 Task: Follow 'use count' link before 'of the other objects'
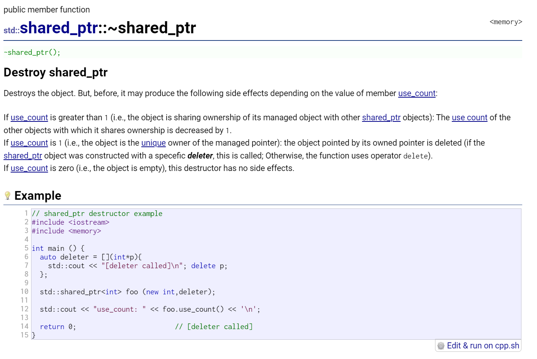pos(469,118)
